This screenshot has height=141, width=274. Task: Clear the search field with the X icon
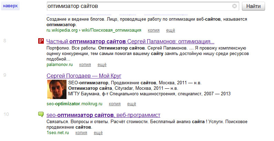(235, 6)
